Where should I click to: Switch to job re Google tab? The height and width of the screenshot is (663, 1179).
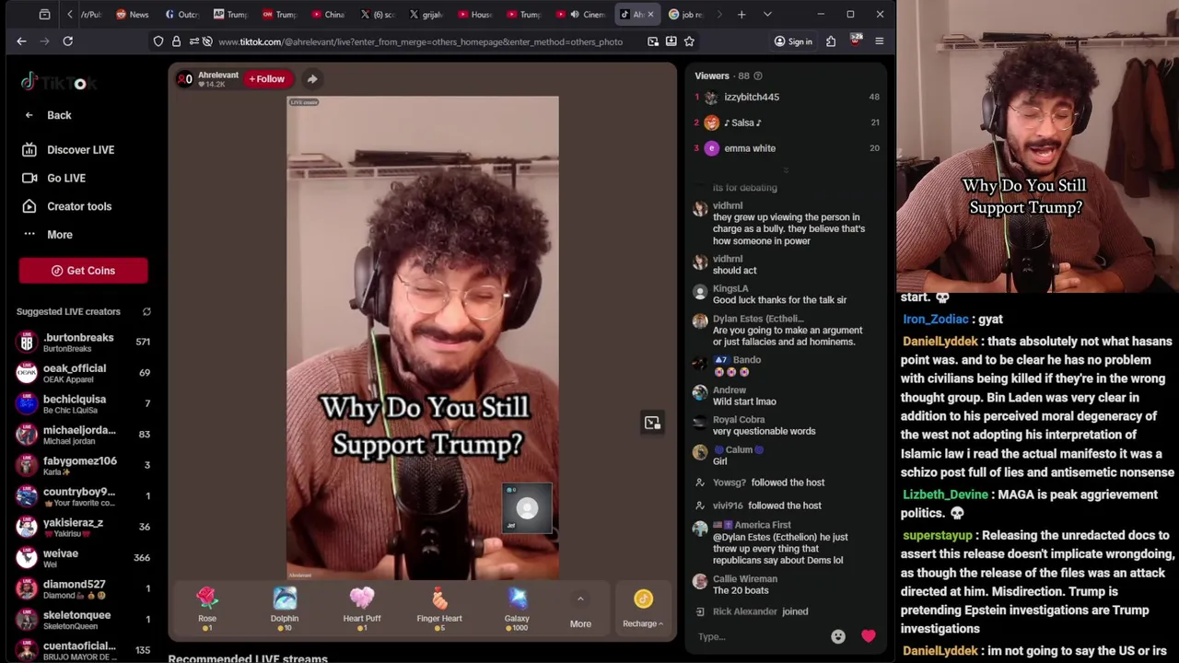pos(686,15)
